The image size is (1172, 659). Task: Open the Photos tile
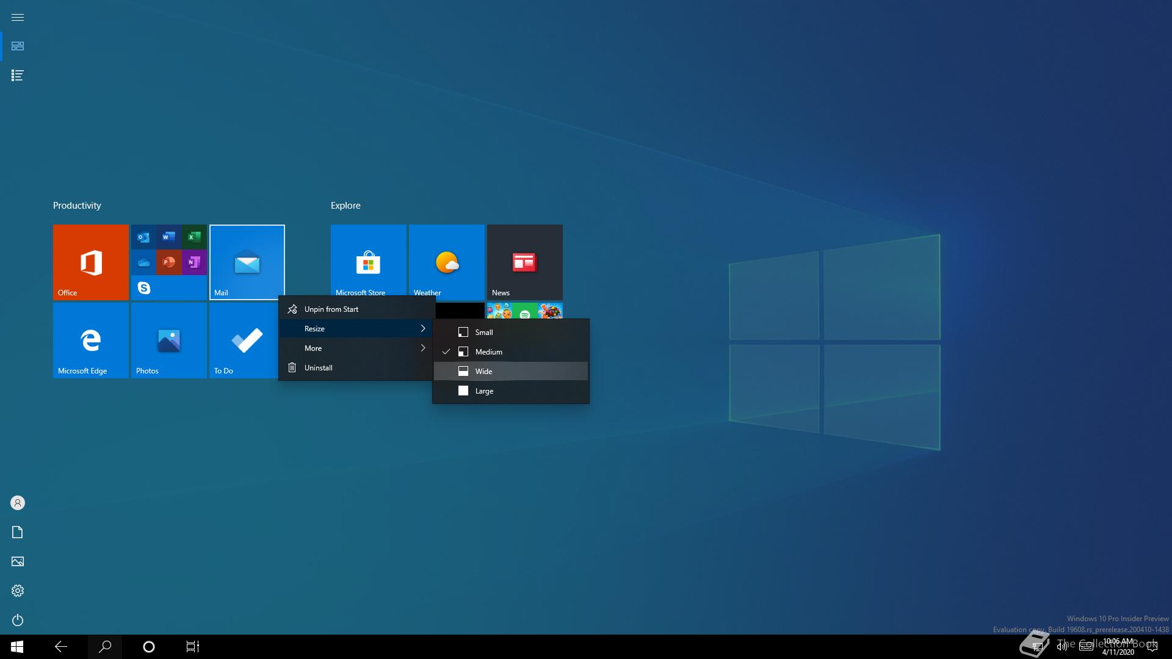click(169, 340)
